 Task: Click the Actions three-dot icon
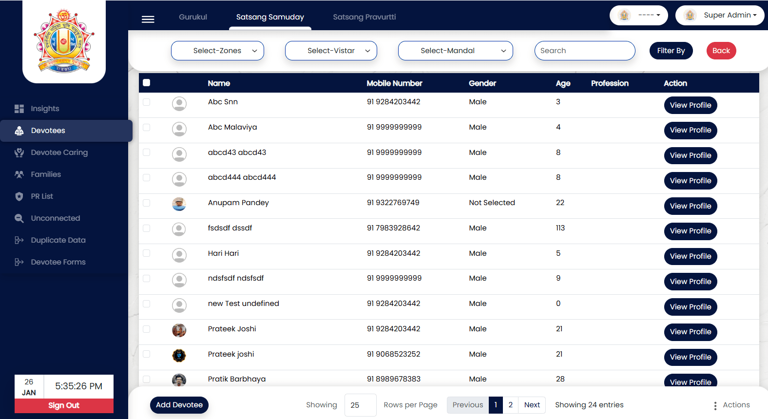coord(715,405)
